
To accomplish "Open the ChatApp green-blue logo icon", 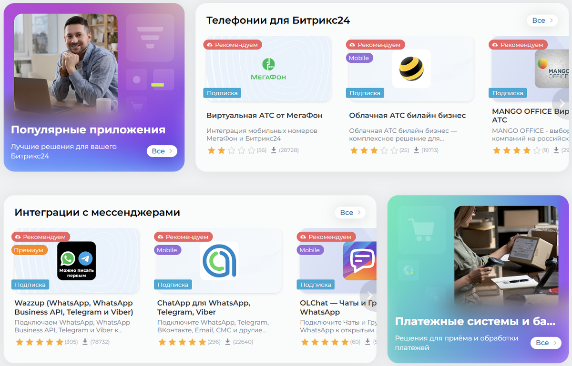I will coord(219,261).
